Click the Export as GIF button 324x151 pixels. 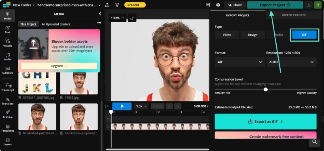tap(266, 121)
